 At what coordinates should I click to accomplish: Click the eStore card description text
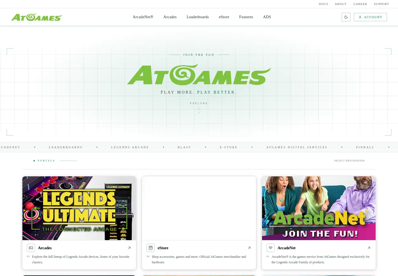199,259
